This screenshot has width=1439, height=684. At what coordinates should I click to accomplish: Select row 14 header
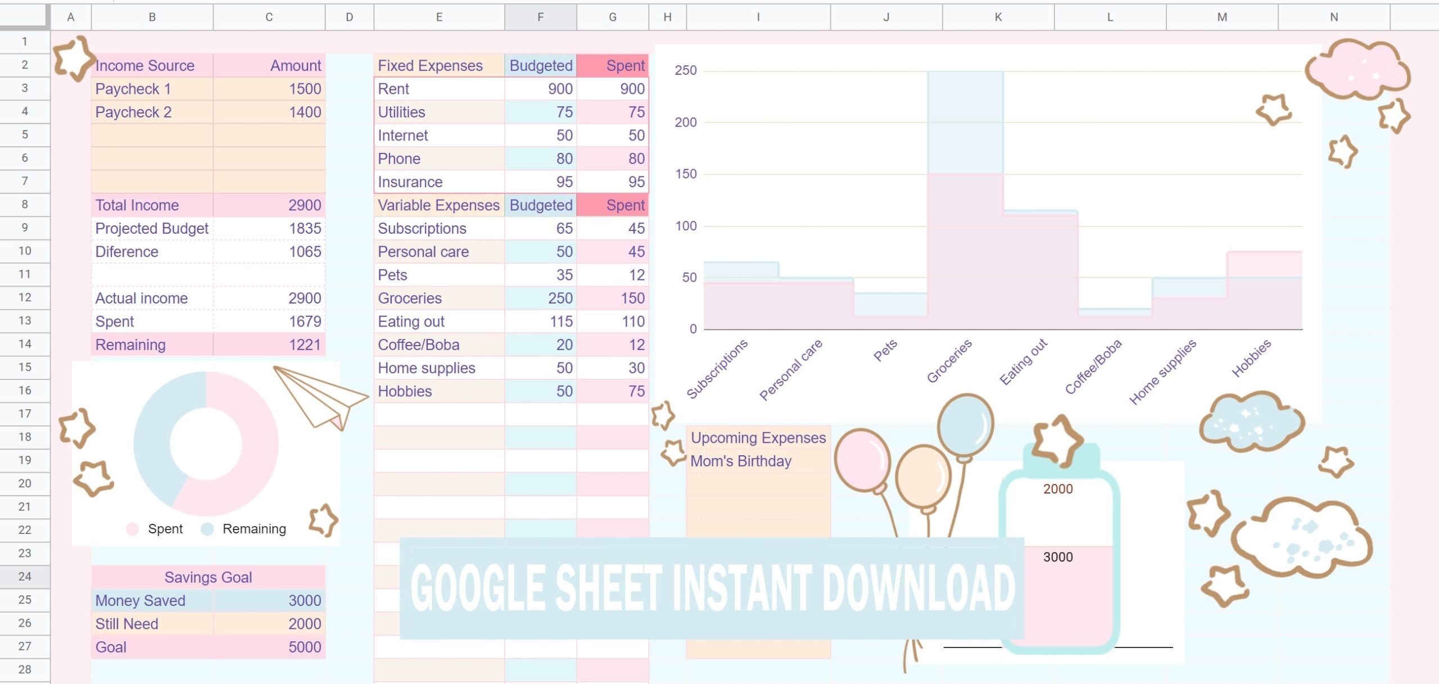25,343
